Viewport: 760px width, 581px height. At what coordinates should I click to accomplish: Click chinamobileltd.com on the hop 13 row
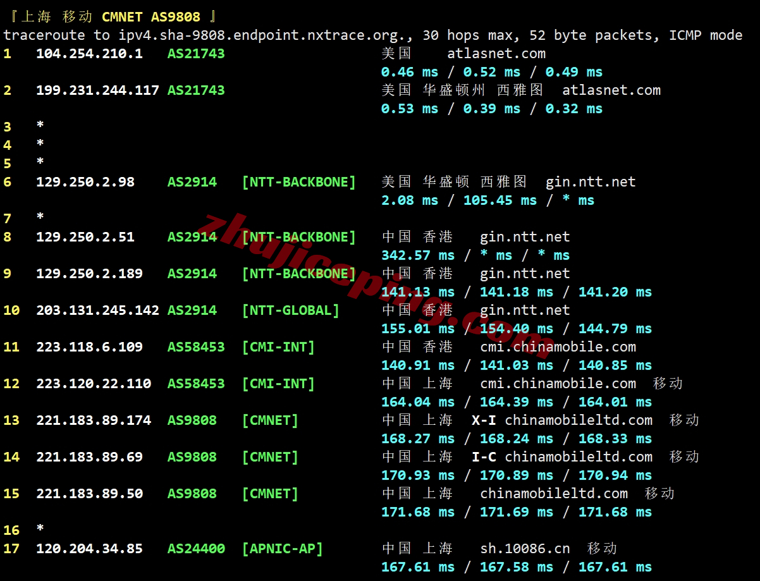579,420
